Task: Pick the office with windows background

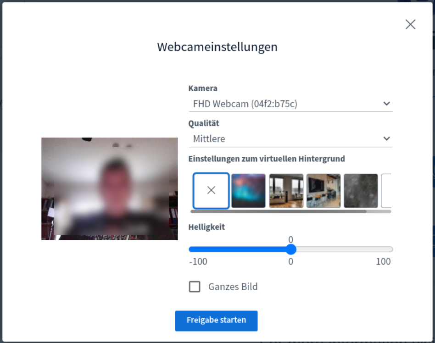Action: point(286,190)
